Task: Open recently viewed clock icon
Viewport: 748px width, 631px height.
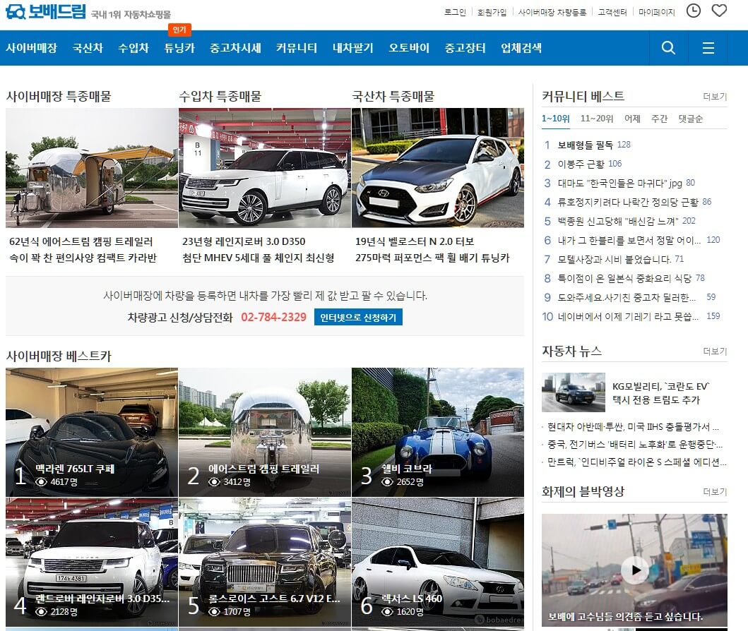Action: 693,11
